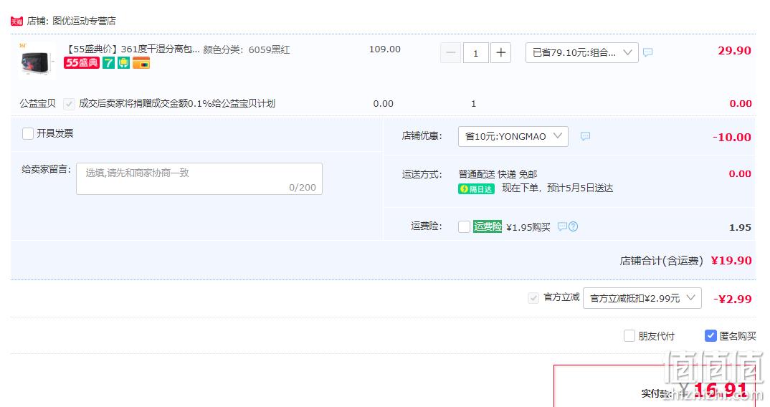Click the store total ¥19.90

(731, 260)
